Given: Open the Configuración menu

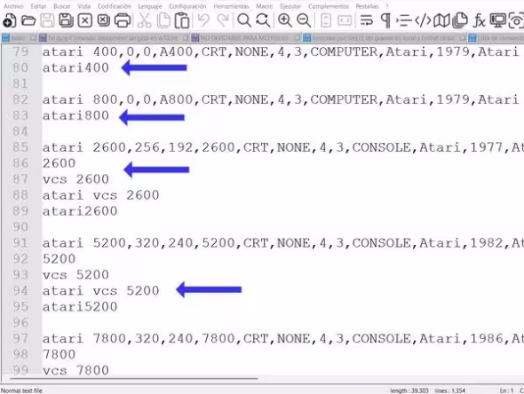Looking at the screenshot, I should coord(187,6).
